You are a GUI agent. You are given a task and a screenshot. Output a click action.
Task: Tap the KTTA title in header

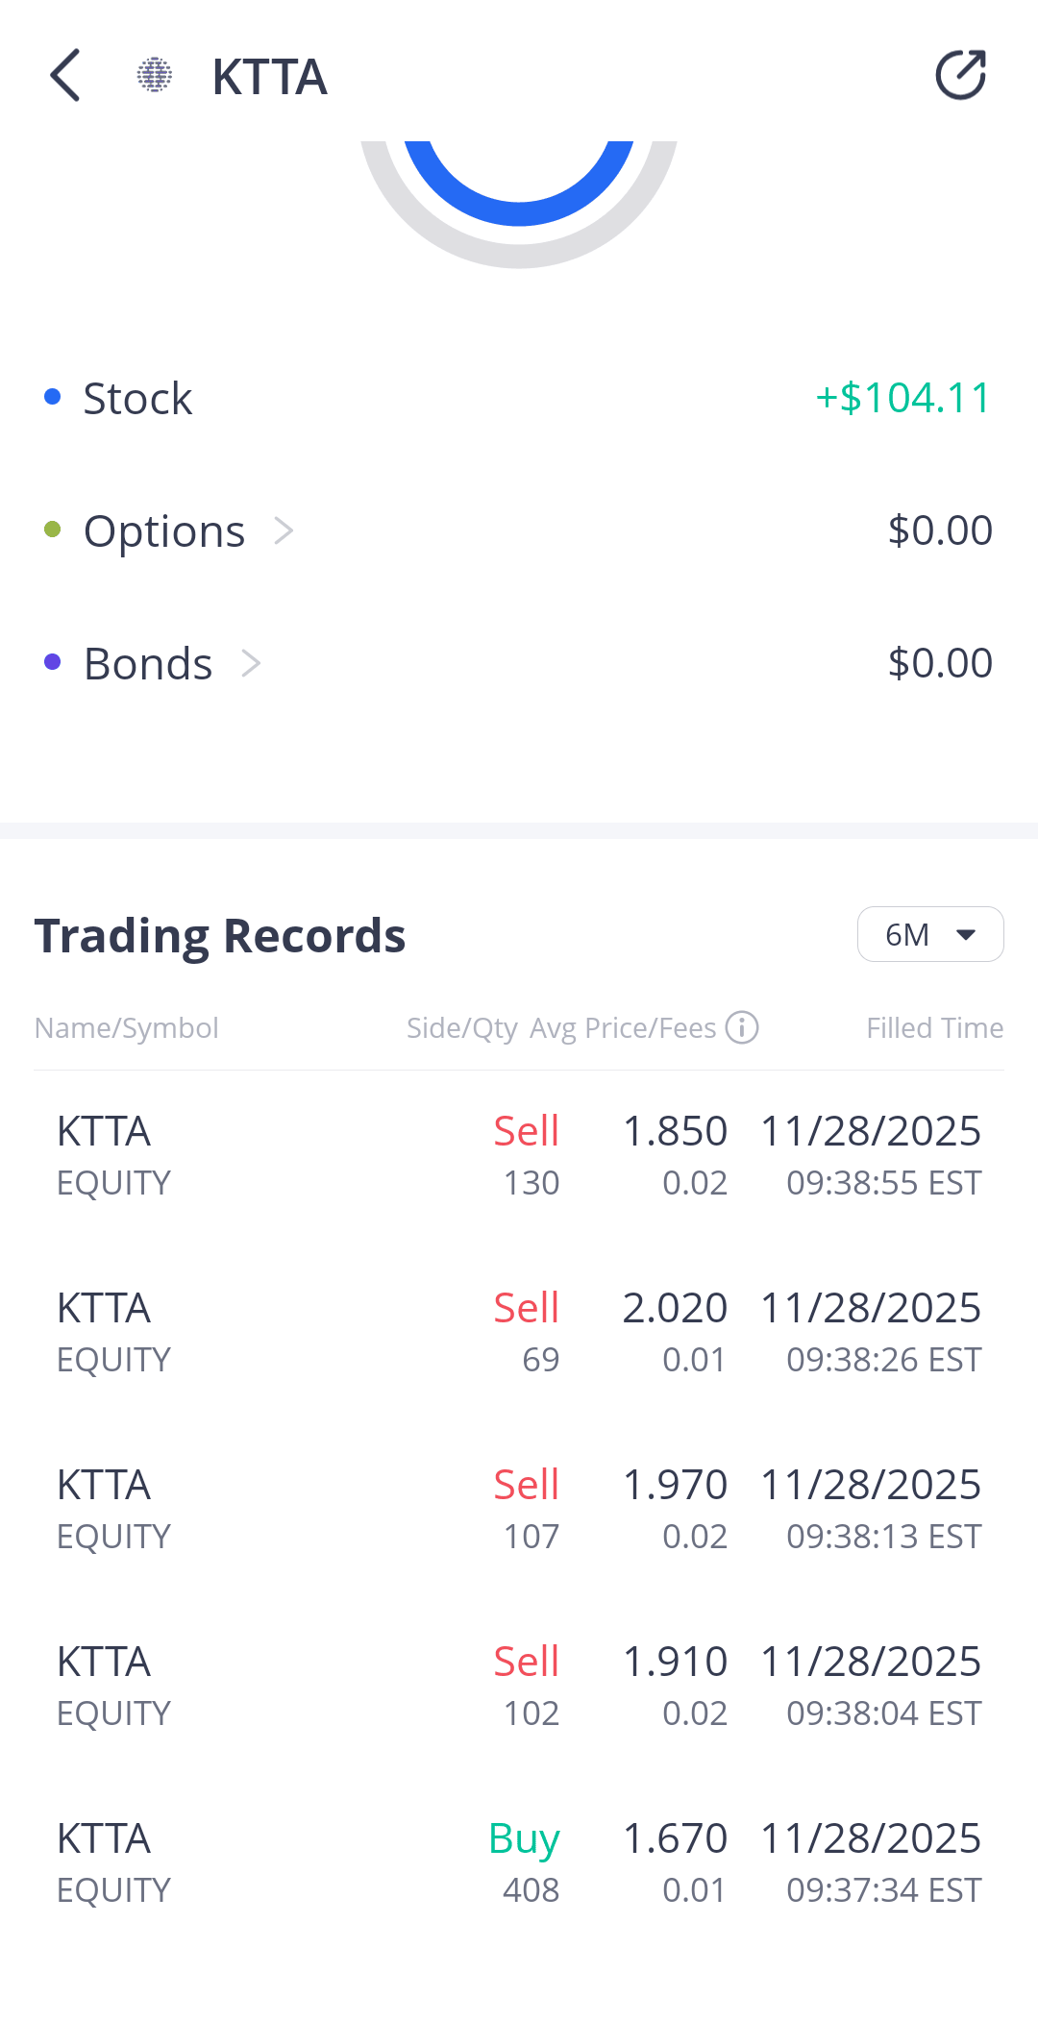[269, 77]
